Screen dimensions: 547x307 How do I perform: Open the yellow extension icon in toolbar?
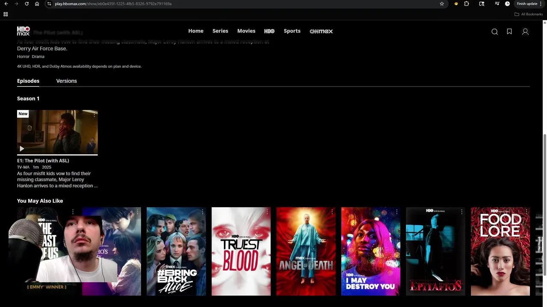[x=456, y=4]
